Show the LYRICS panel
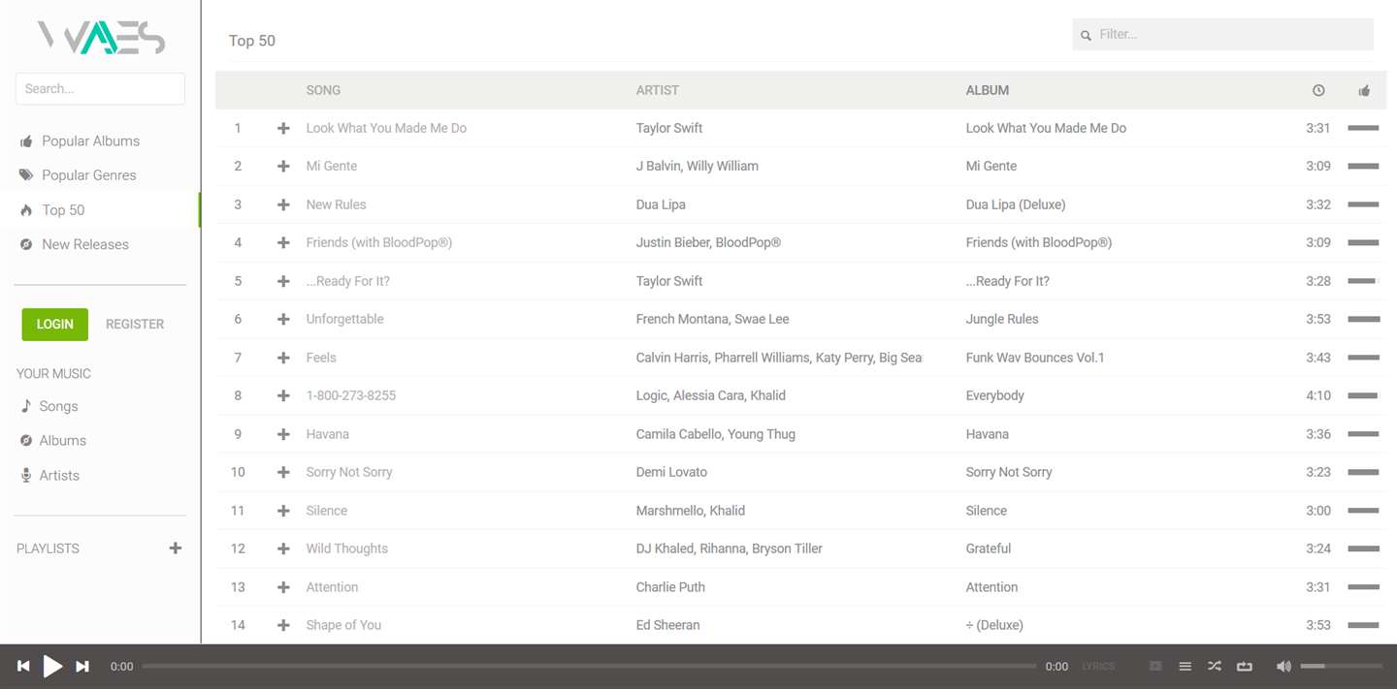Screen dimensions: 1397x689 [1098, 667]
